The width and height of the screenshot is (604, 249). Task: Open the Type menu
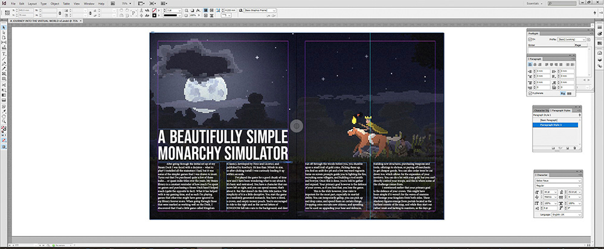point(43,4)
